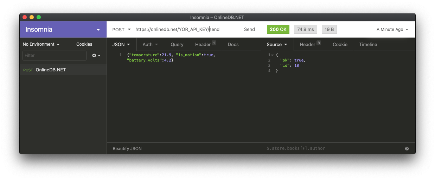Open the JSON body type dropdown
Image resolution: width=435 pixels, height=180 pixels.
coord(121,44)
